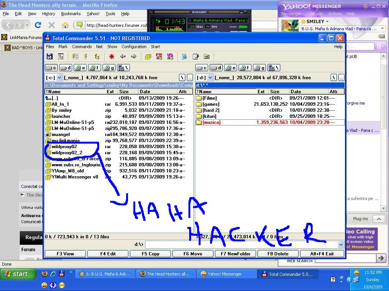Switch to full file details view icon

click(86, 57)
